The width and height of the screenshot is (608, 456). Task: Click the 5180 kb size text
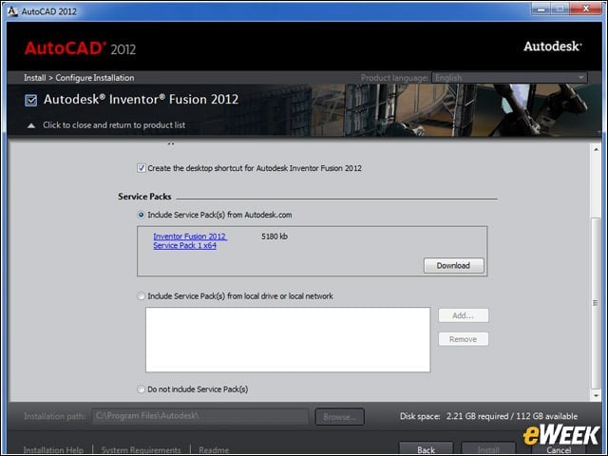pos(275,237)
